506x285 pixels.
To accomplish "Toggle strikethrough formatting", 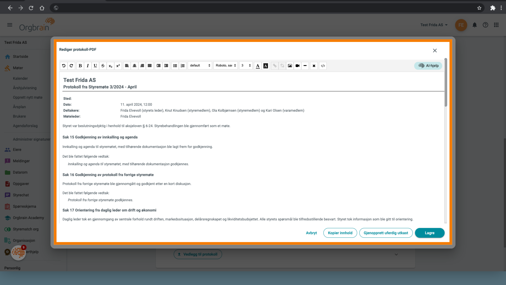I will tap(103, 66).
